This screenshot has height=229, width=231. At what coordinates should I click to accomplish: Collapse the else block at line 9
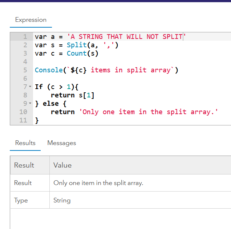coord(30,104)
